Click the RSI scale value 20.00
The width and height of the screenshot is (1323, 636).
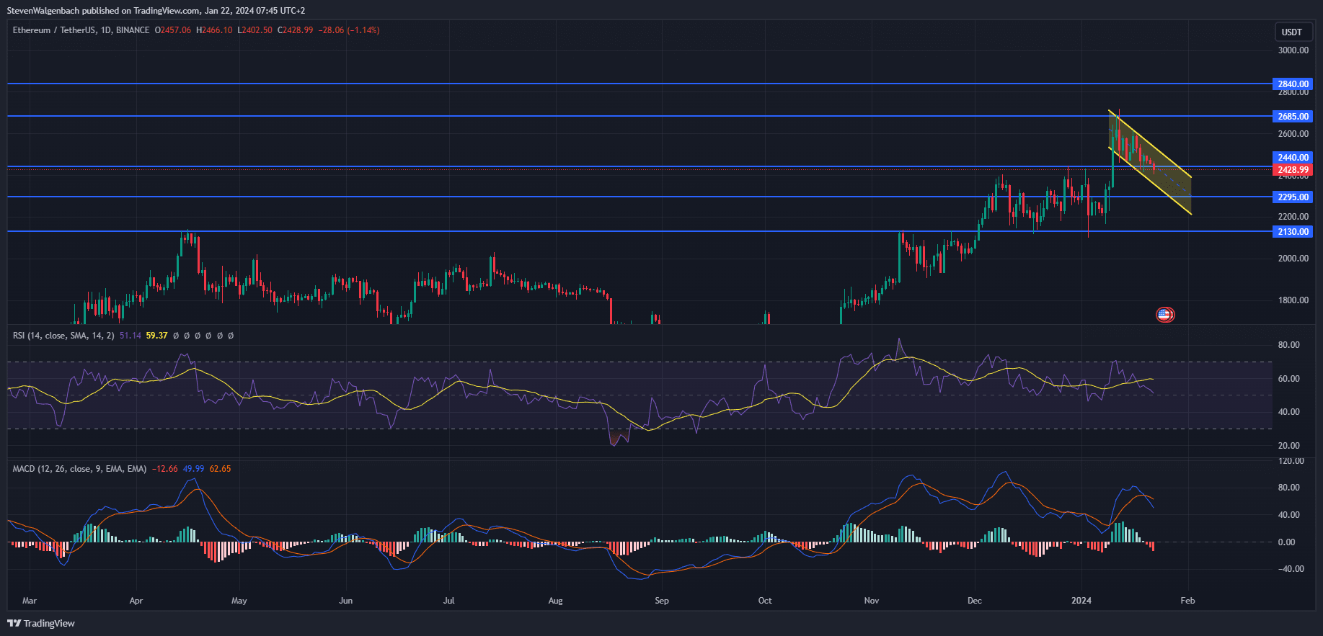point(1289,446)
